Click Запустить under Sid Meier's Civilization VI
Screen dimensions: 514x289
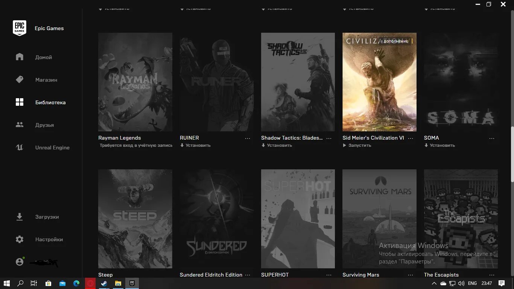point(357,145)
